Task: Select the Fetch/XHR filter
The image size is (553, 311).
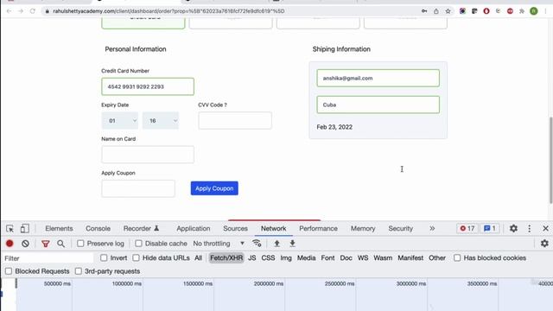Action: coord(226,257)
